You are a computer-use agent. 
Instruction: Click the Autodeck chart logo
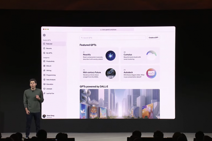tap(151, 73)
